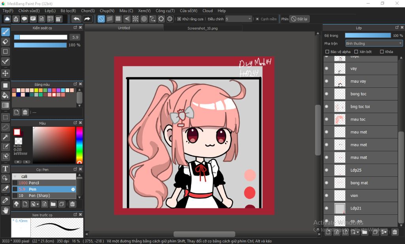Open Pha trộn blending mode dropdown
The width and height of the screenshot is (405, 244).
pos(374,44)
